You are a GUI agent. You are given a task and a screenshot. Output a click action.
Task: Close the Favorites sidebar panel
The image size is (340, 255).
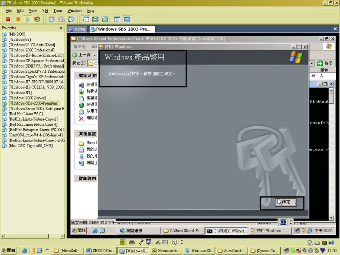61,28
